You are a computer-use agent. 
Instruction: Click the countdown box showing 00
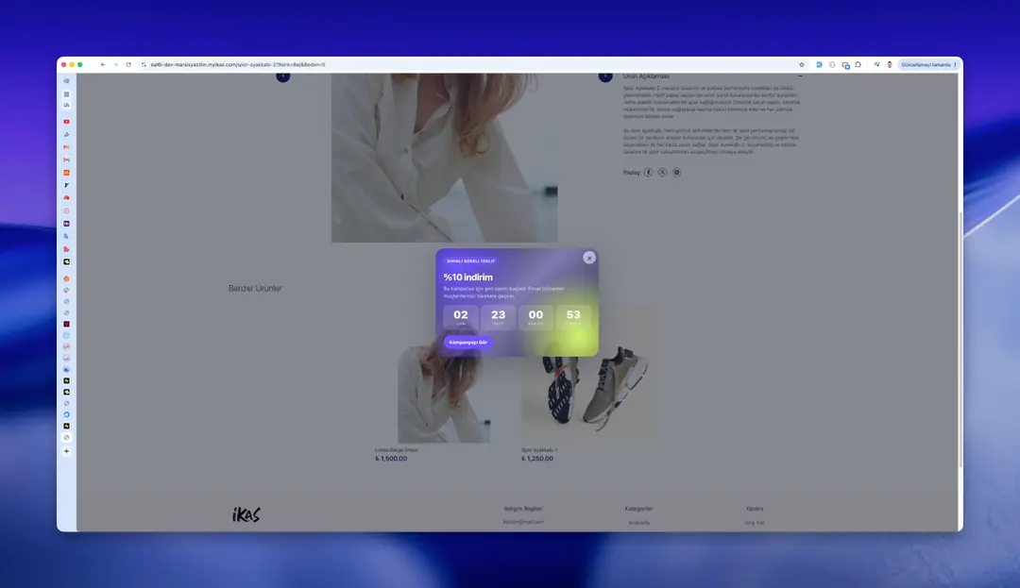(x=536, y=317)
